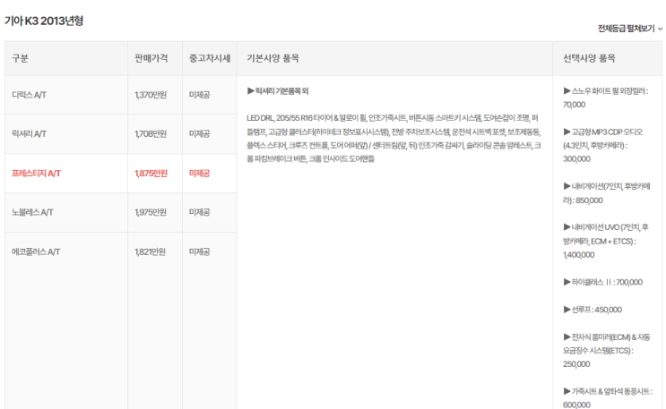This screenshot has height=409, width=666.
Task: Click the 선택사양 품목 column header
Action: click(x=589, y=58)
